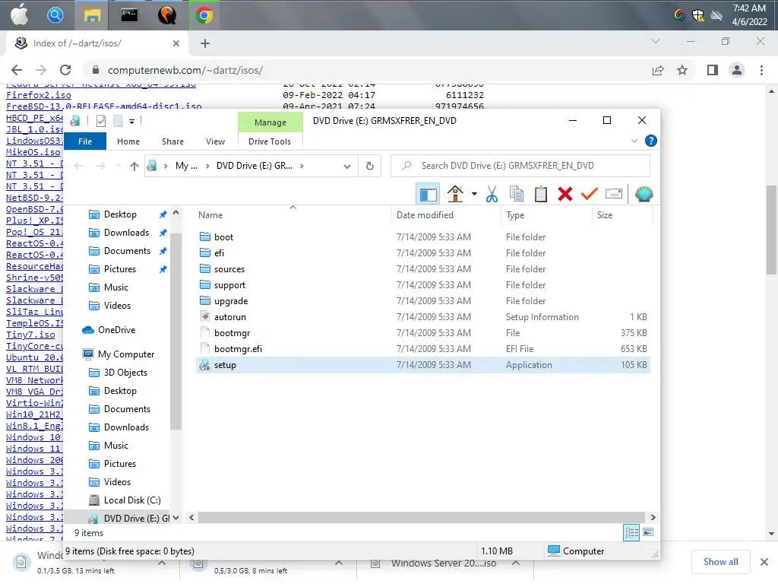Open options chevron for Windows Server download
The width and height of the screenshot is (778, 584).
pyautogui.click(x=516, y=563)
